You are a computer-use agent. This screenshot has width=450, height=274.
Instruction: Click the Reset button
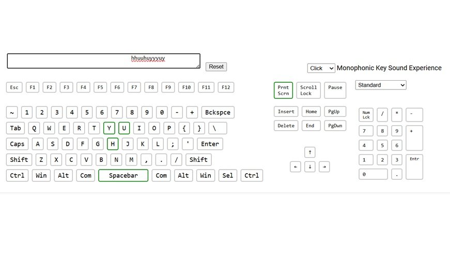[x=216, y=67]
